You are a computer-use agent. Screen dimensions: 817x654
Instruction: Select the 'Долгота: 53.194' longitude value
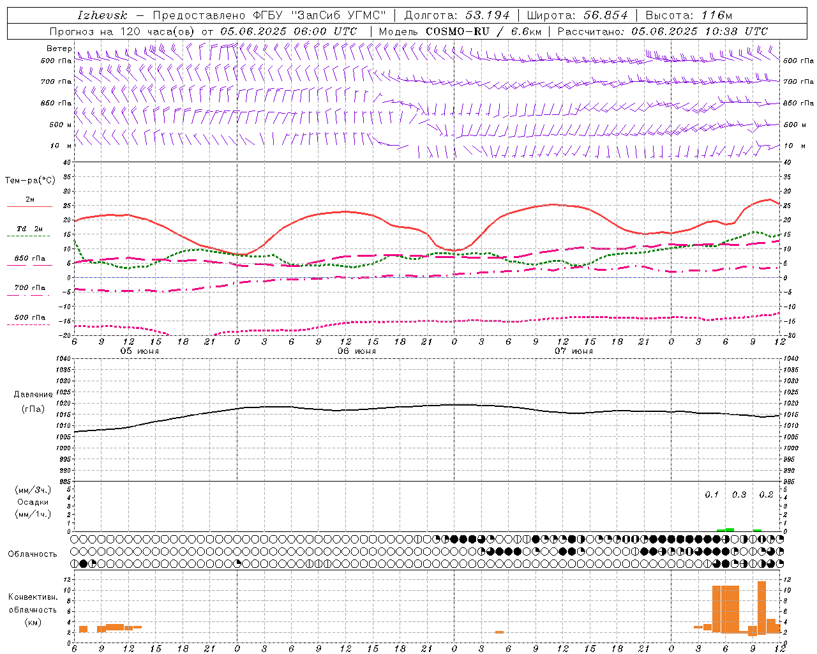456,15
